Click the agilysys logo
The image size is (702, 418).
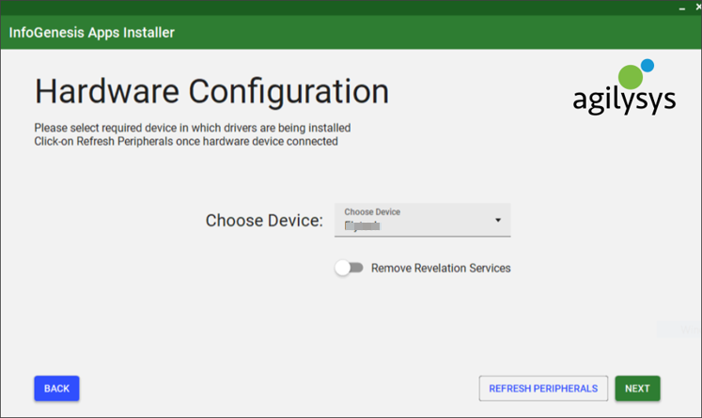(624, 86)
